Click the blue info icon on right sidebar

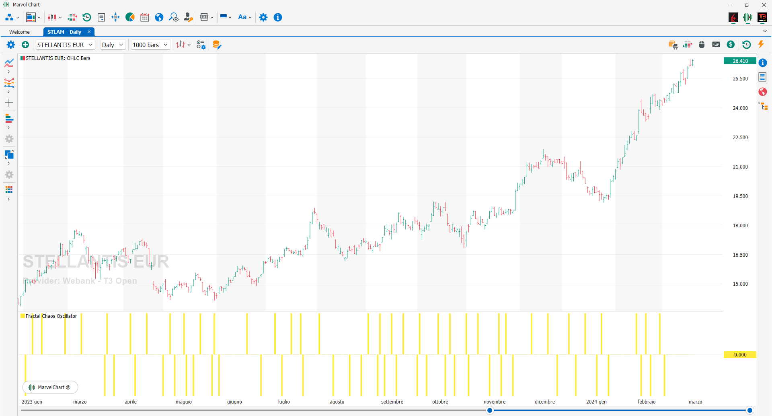(763, 63)
